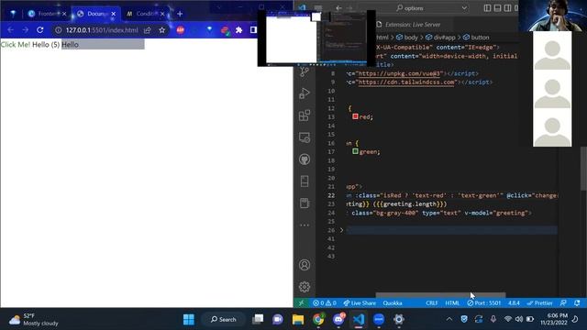Open the blue gem extension icon in toolbar
The height and width of the screenshot is (330, 587).
point(210,29)
